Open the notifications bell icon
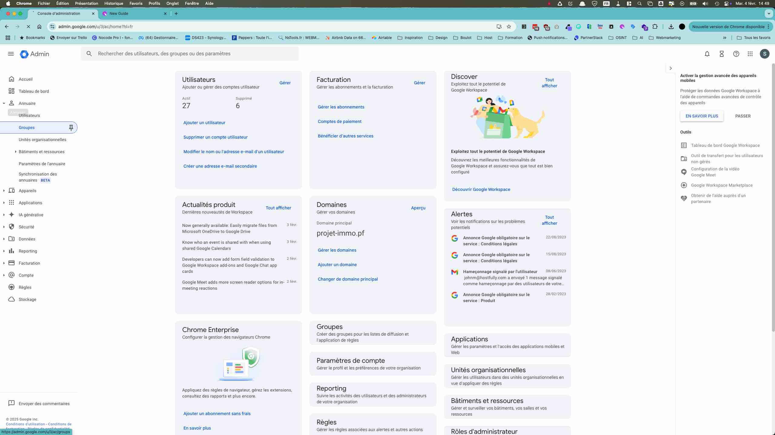The width and height of the screenshot is (775, 435). pyautogui.click(x=707, y=54)
